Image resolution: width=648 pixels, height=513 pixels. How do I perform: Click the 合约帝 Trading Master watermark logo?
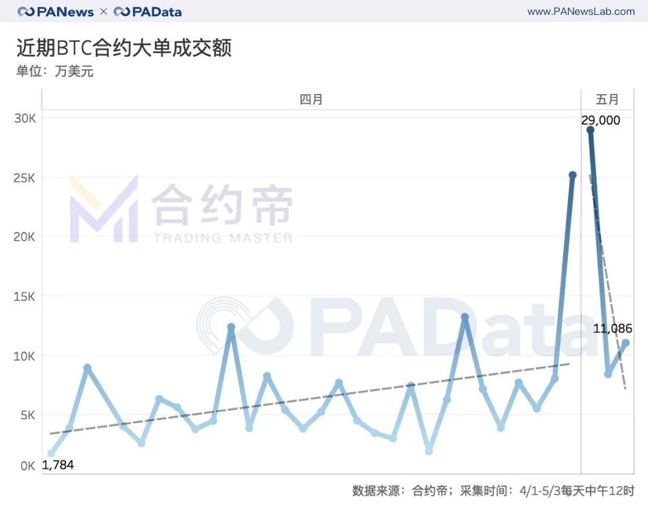182,209
